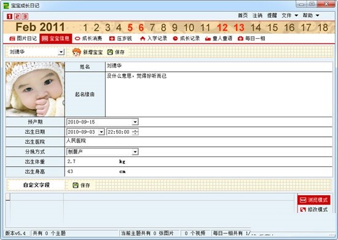This screenshot has height=240, width=338.
Task: Click 保存 next to 自定义字段
Action: coord(81,185)
